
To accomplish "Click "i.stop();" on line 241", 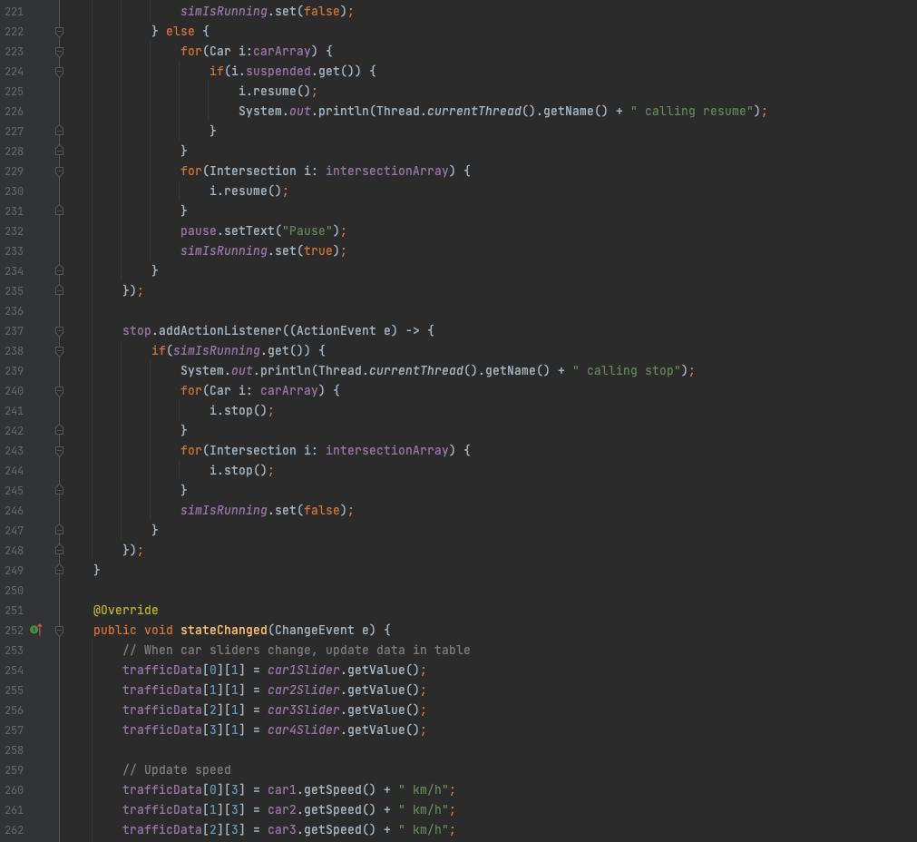I will click(x=241, y=411).
